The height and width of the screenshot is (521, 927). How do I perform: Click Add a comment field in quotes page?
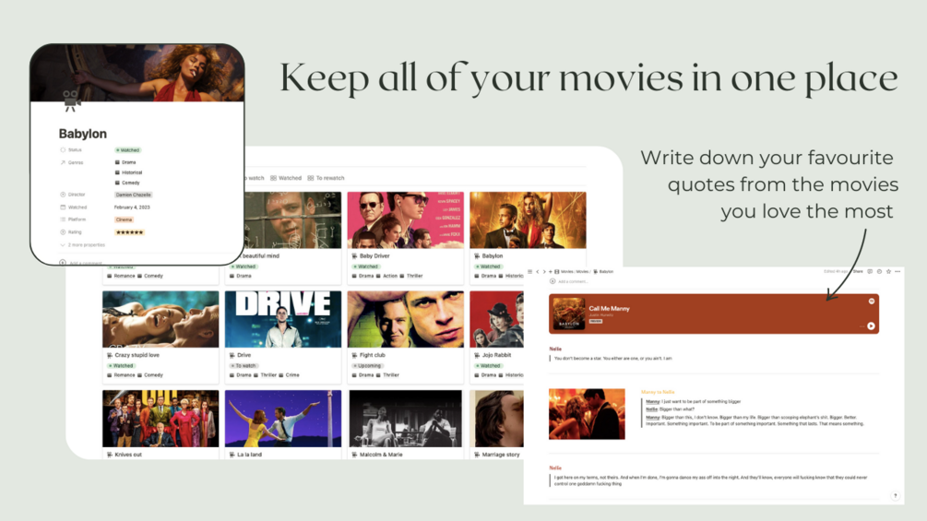pos(569,282)
